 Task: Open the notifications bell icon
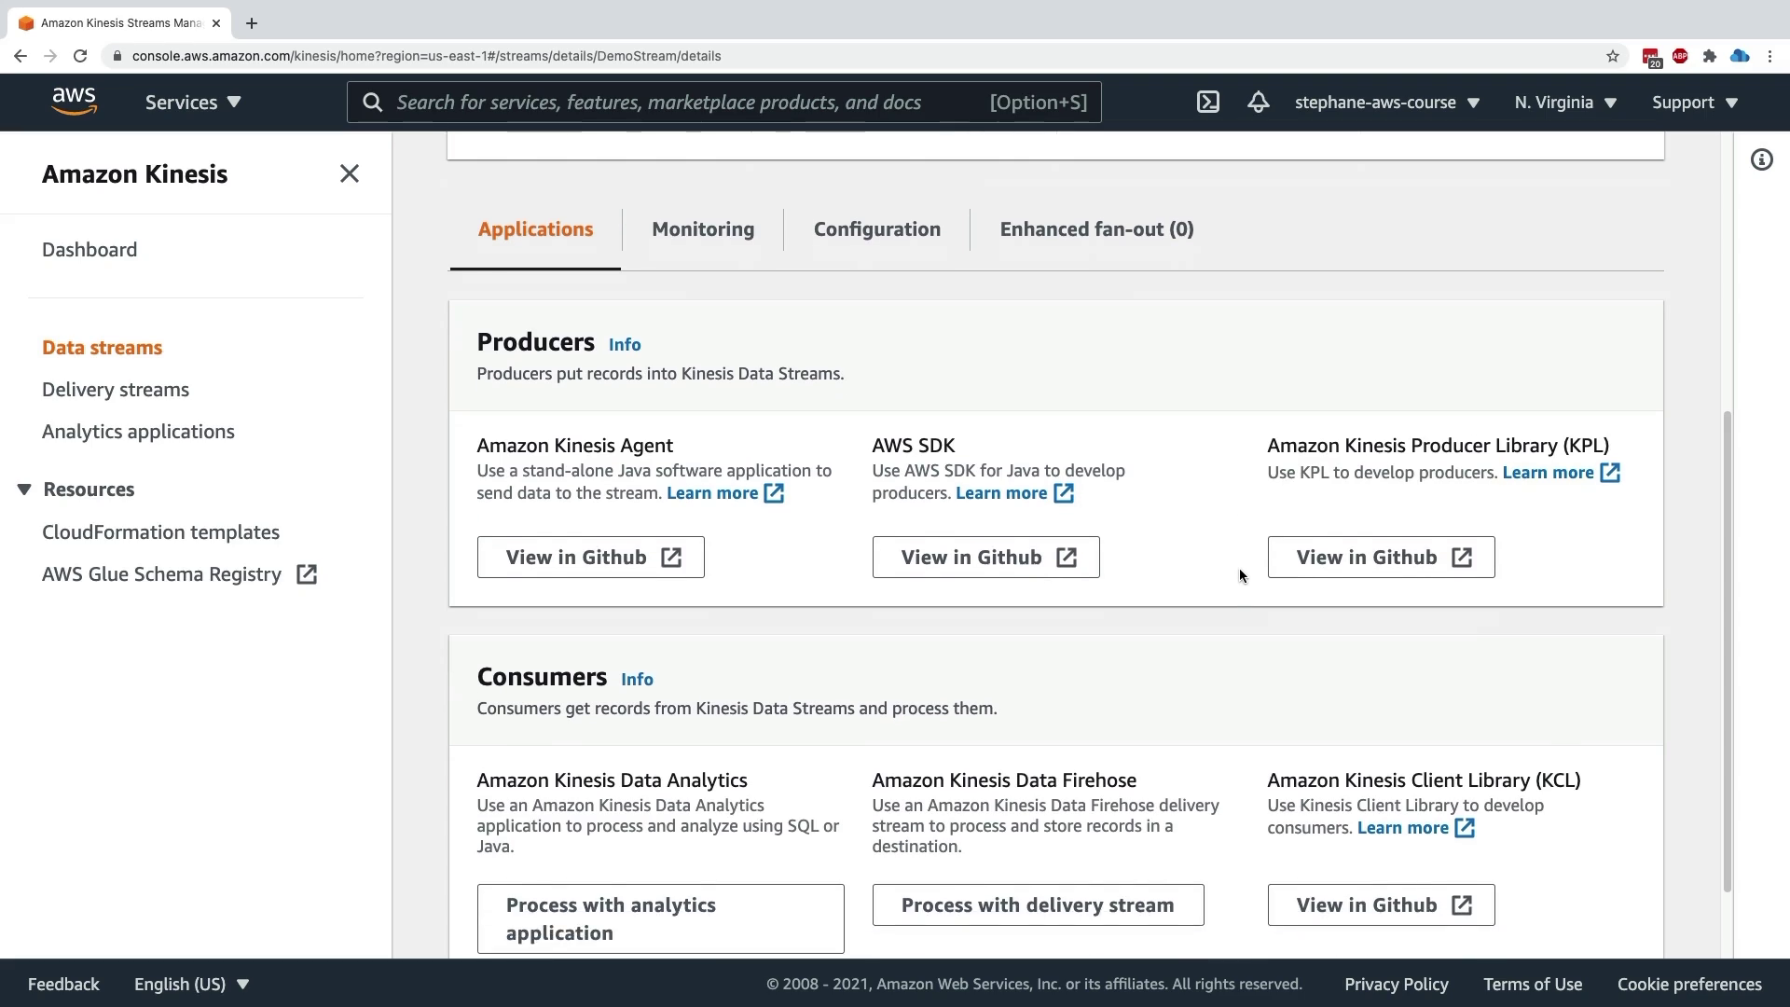1258,103
